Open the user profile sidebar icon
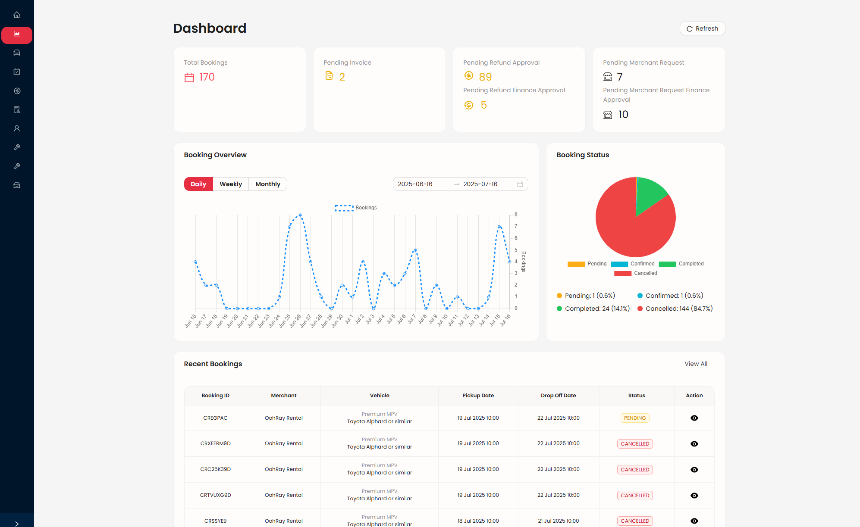 pyautogui.click(x=17, y=128)
